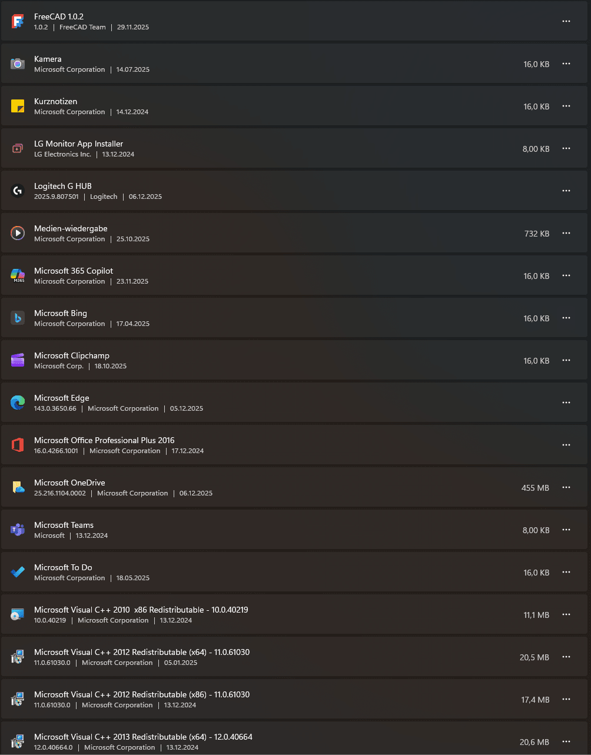Open the more options menu for FreeCAD 1.0.2
Screen dimensions: 591x755
pyautogui.click(x=566, y=21)
